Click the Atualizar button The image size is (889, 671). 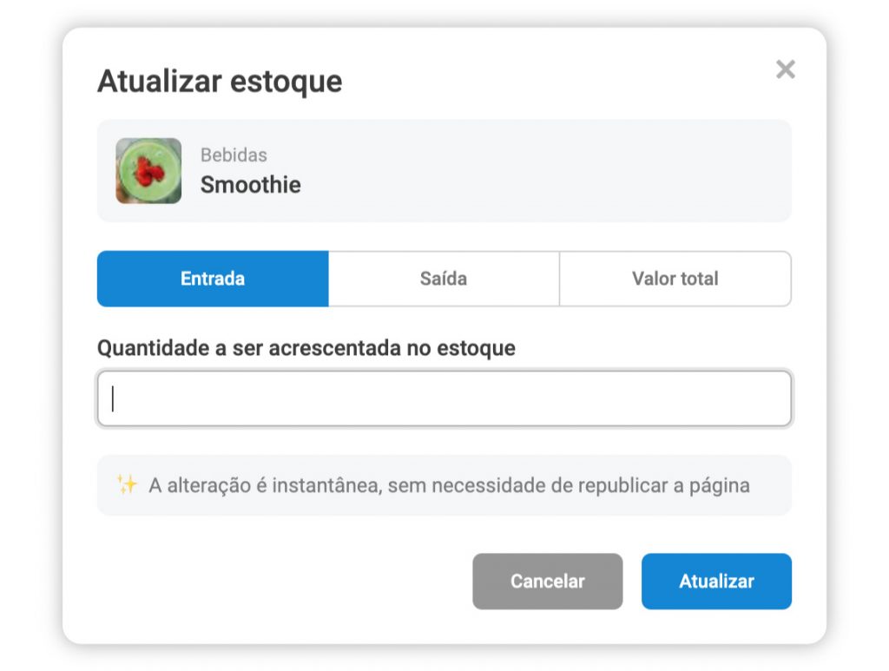[x=716, y=582]
